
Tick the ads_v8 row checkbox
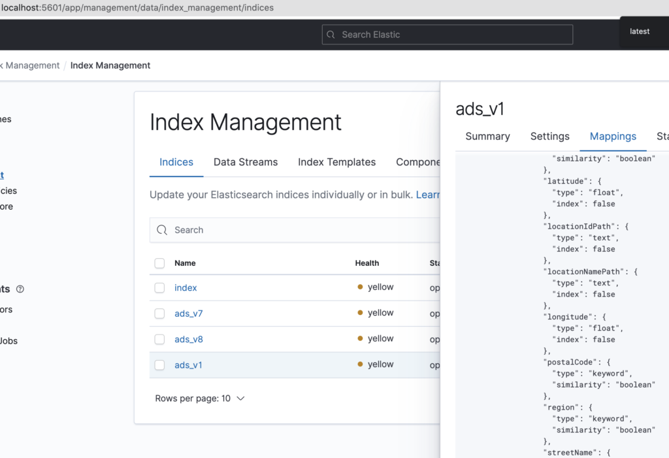pyautogui.click(x=159, y=339)
